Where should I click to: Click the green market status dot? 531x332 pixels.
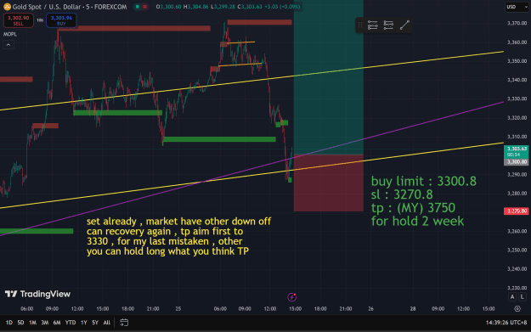pos(137,7)
